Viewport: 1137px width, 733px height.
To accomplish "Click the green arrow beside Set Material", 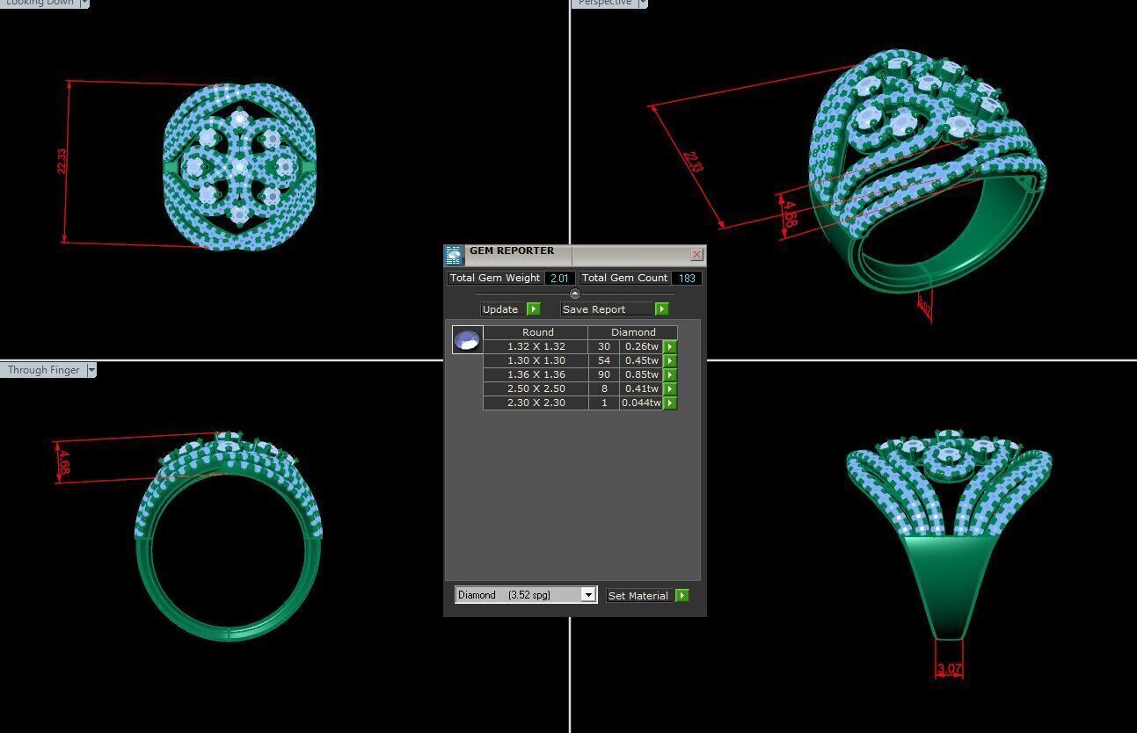I will pyautogui.click(x=681, y=596).
